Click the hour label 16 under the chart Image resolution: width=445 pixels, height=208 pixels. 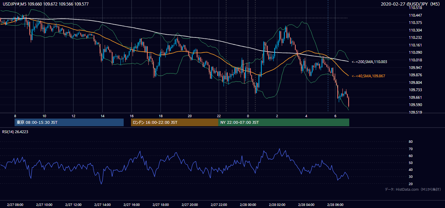tap(132, 116)
